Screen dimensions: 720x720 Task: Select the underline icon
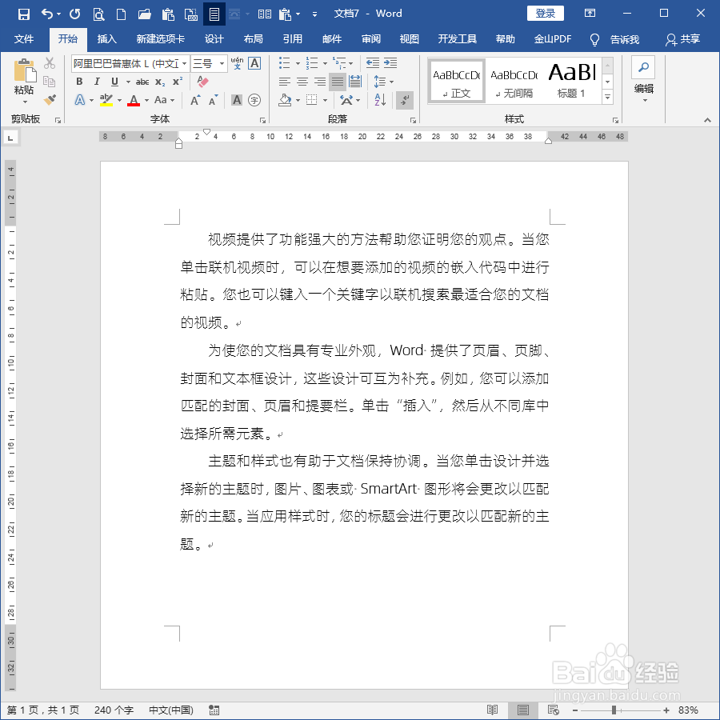(114, 81)
